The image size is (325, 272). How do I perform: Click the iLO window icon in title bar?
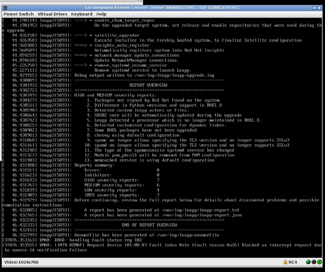[5, 8]
